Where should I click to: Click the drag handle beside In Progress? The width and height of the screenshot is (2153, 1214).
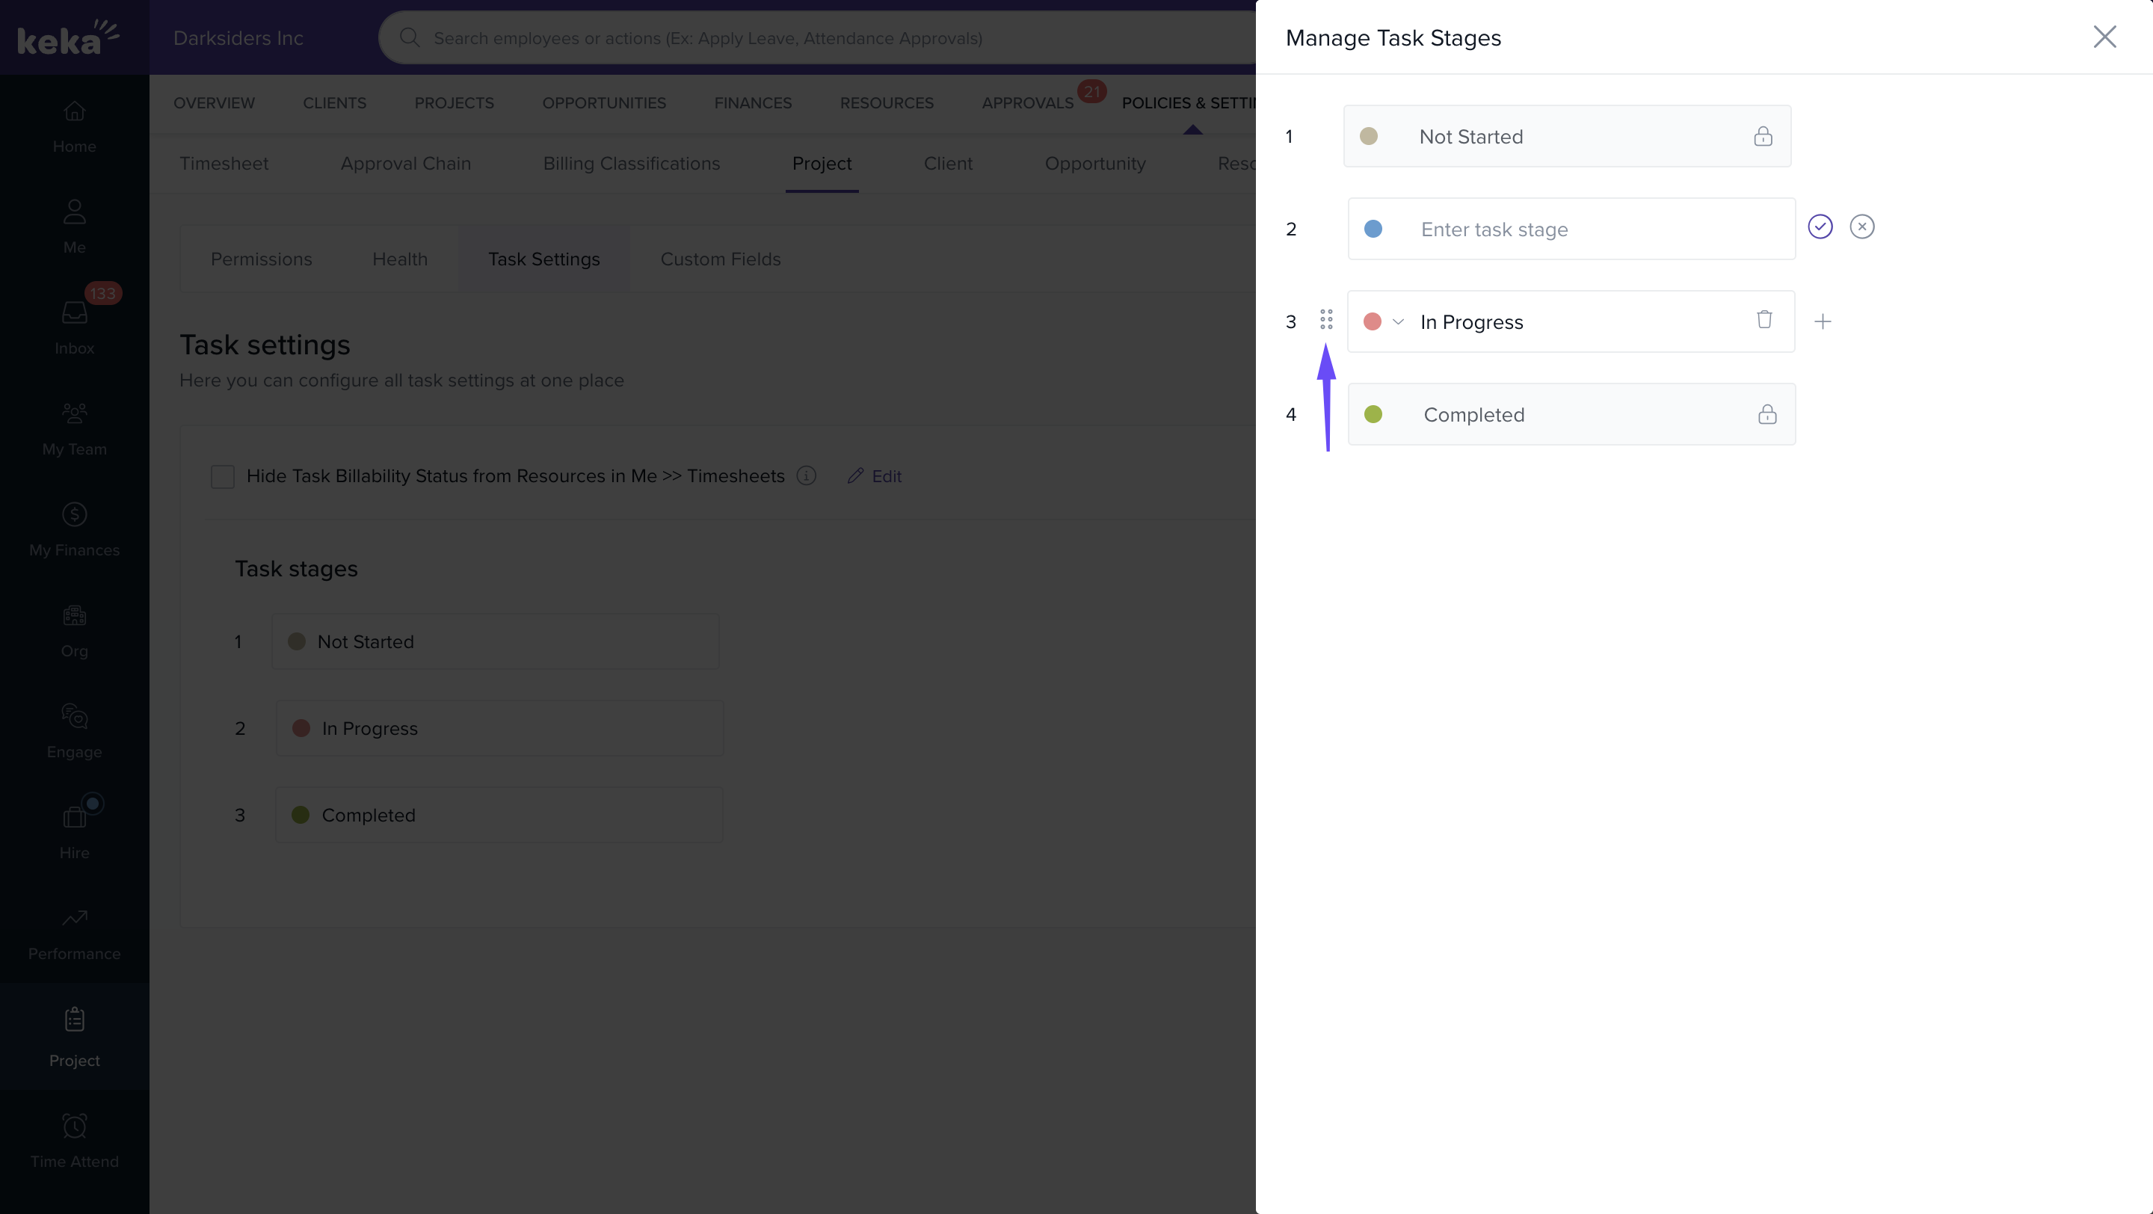pyautogui.click(x=1325, y=319)
